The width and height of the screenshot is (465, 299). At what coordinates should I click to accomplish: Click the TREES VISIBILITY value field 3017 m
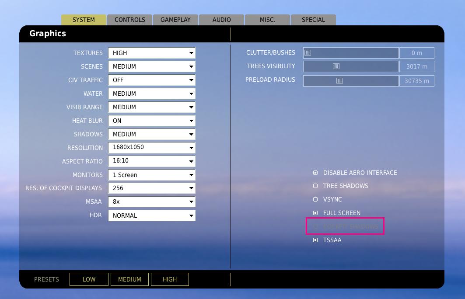coord(416,66)
